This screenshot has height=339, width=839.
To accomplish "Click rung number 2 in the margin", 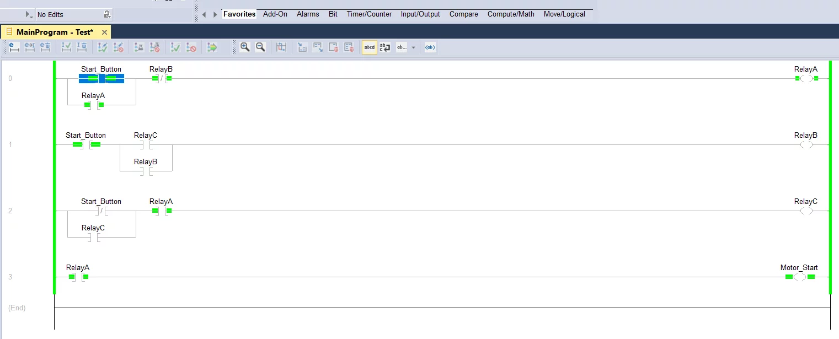I will (10, 211).
